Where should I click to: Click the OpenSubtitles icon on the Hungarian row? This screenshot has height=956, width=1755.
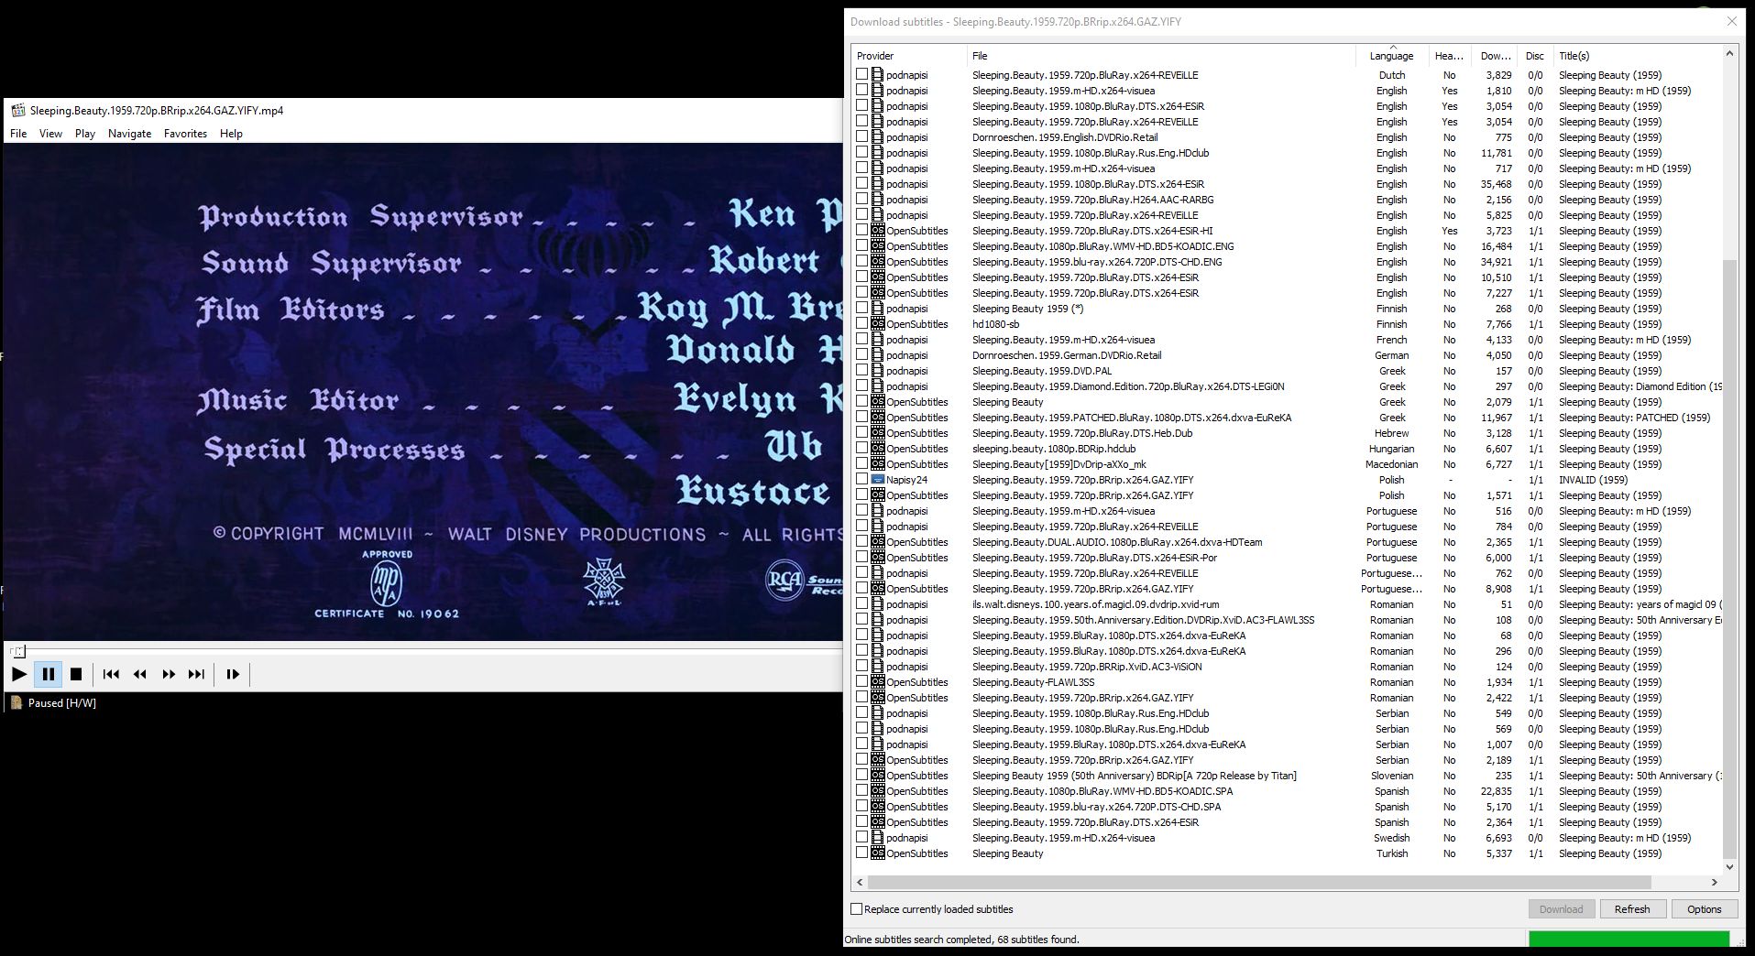877,449
